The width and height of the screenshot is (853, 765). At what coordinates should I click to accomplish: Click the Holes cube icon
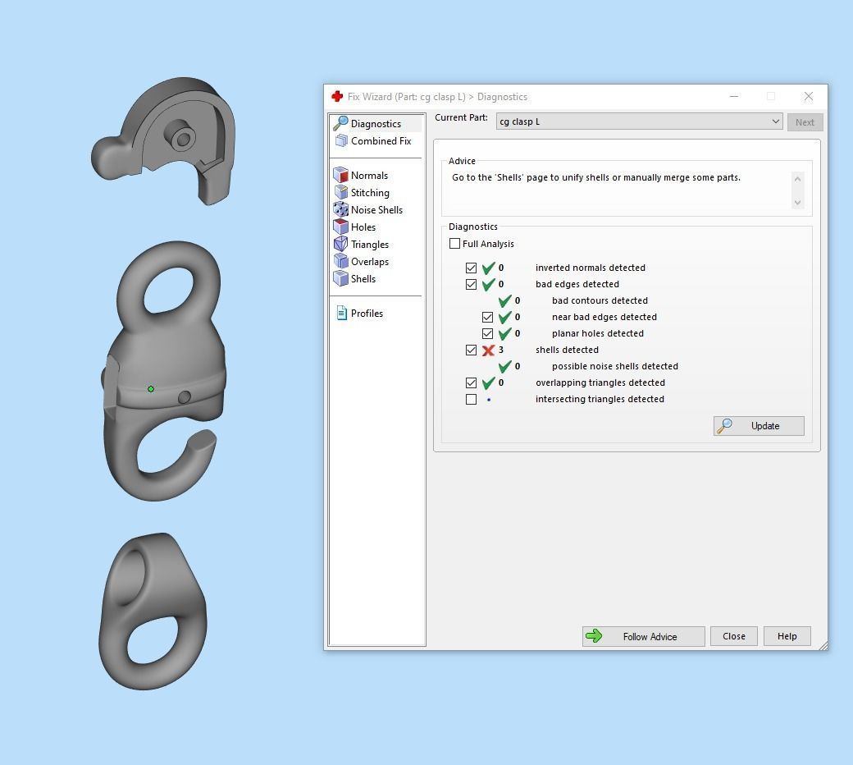(x=340, y=227)
